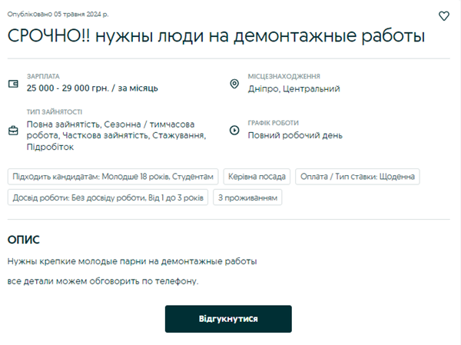Click the wallet icon beside Зарплата
The width and height of the screenshot is (461, 345).
tap(13, 83)
